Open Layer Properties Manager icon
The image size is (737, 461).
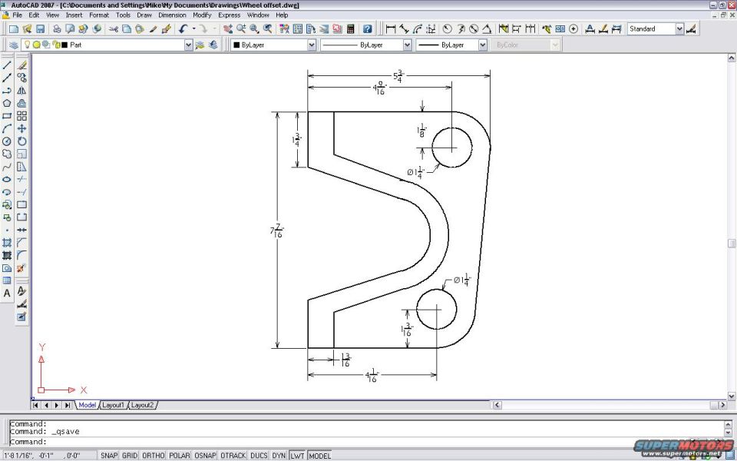click(14, 45)
